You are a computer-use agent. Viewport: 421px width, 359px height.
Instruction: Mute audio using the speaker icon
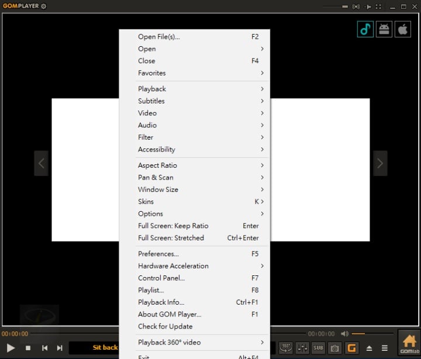point(344,334)
